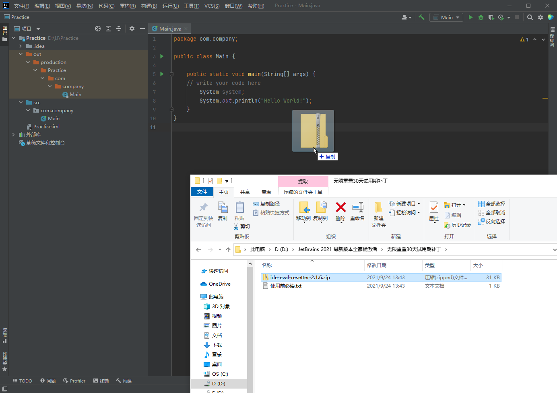Run with Coverage icon in the toolbar
This screenshot has width=557, height=393.
[491, 17]
